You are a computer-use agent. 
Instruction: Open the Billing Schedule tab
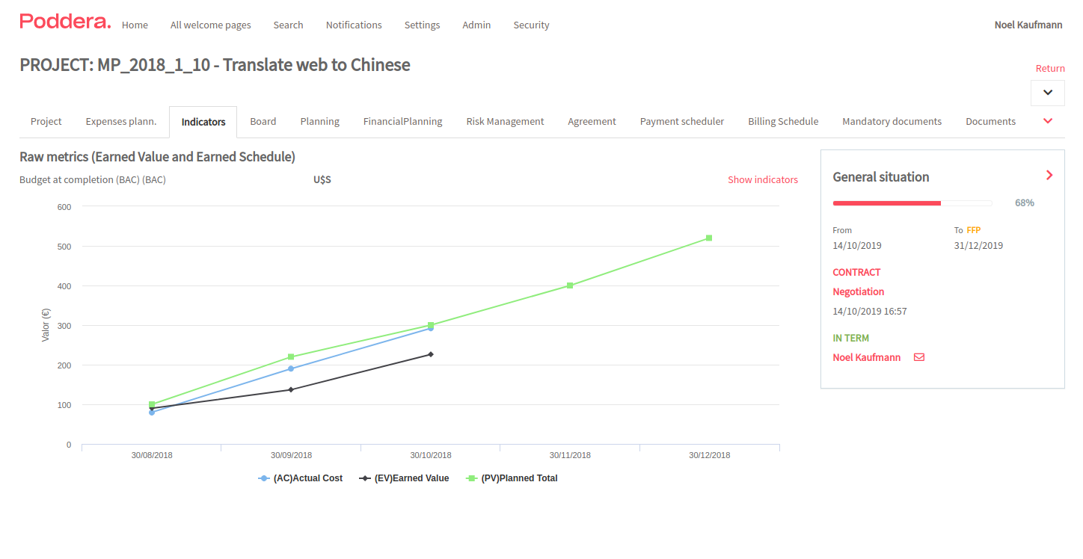point(783,121)
